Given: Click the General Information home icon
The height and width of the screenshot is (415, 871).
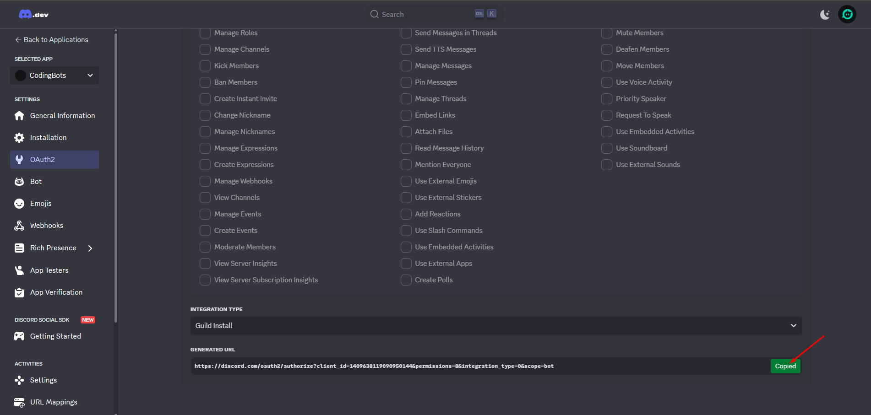Looking at the screenshot, I should 19,116.
